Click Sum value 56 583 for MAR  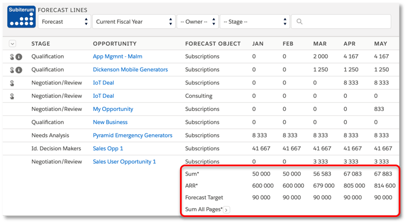[x=322, y=174]
